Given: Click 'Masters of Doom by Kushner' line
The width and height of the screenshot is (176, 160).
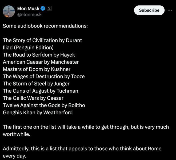Looking at the screenshot, I should click(x=37, y=69).
